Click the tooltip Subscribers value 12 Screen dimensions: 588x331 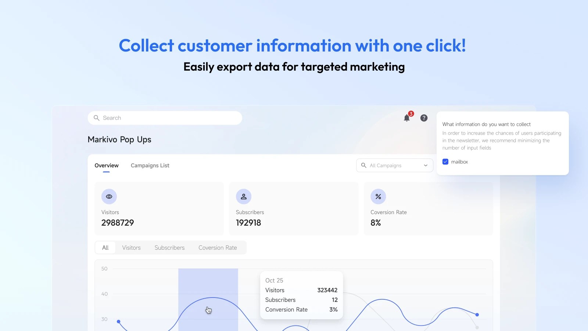[x=335, y=300]
